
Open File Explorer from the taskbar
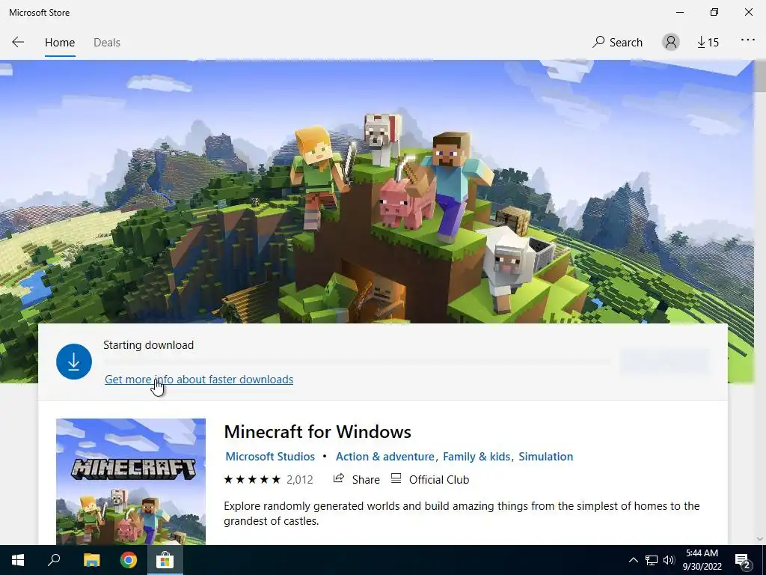coord(91,560)
